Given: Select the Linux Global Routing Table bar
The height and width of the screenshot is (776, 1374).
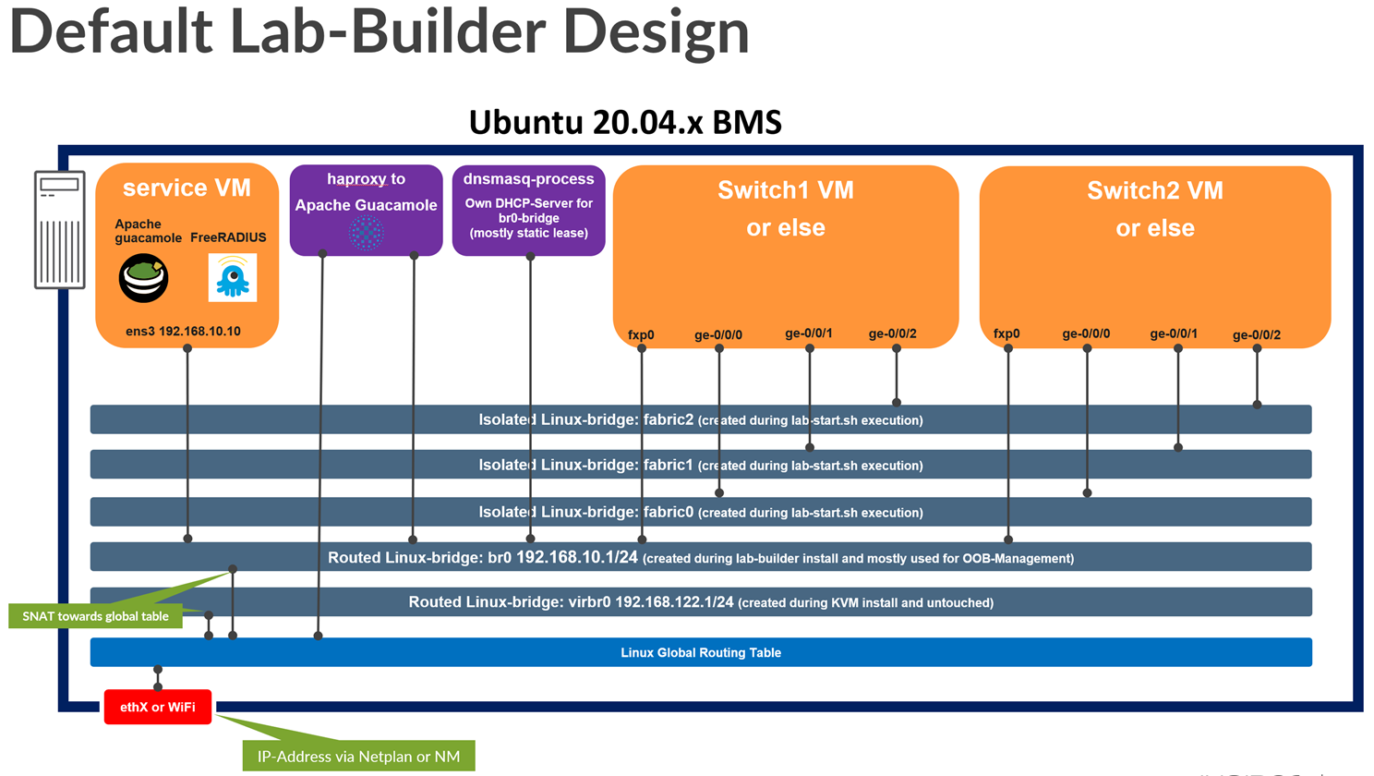Looking at the screenshot, I should [x=700, y=652].
